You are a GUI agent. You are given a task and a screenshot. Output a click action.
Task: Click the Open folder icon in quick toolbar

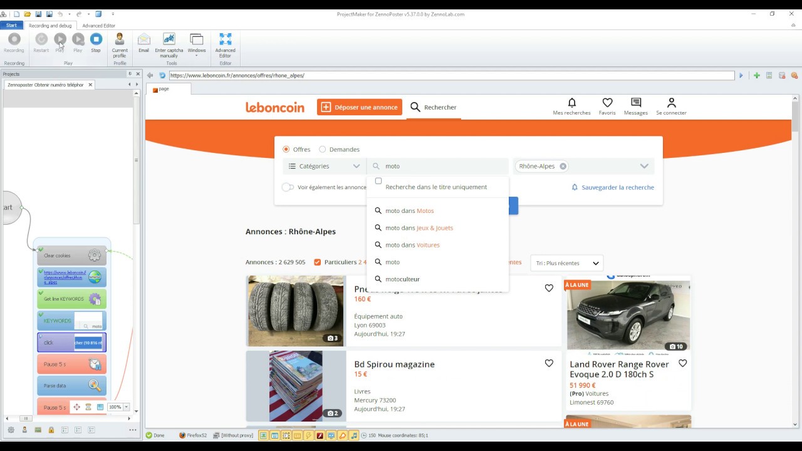click(28, 14)
